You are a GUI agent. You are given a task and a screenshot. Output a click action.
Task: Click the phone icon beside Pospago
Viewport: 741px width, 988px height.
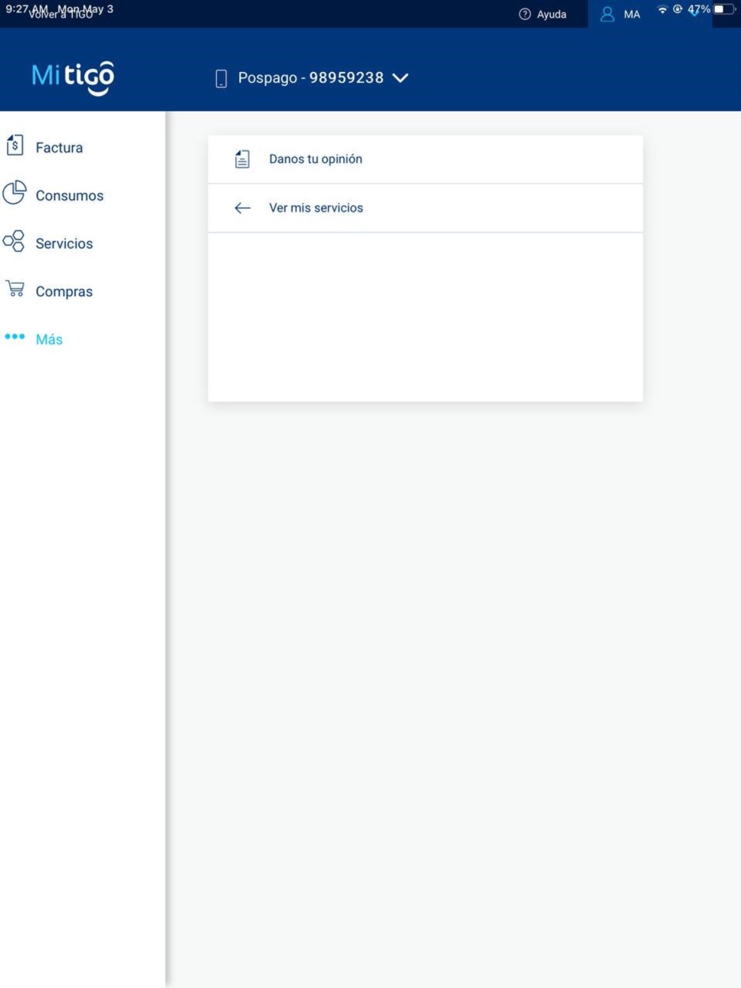tap(221, 78)
